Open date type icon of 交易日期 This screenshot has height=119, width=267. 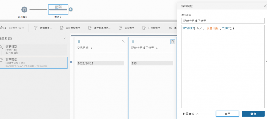(79, 42)
